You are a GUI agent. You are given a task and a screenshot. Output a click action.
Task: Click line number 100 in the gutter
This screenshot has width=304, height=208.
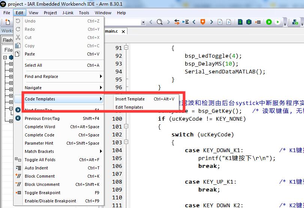[x=117, y=119]
